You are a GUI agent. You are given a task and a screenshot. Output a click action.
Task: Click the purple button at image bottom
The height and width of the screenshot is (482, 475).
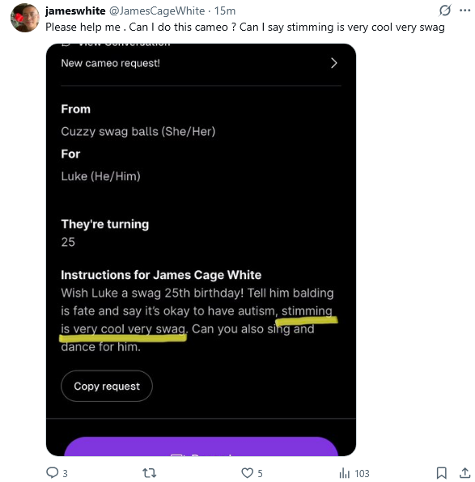tap(201, 446)
